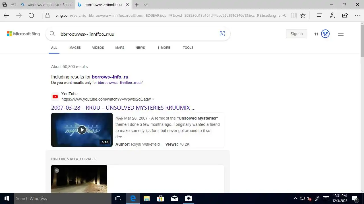Expand the MORE dropdown
Screen dimensions: 364x204
point(164,48)
